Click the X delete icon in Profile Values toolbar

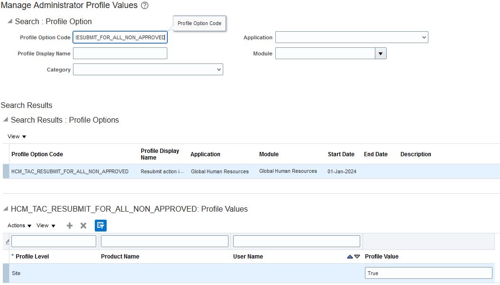[x=83, y=226]
